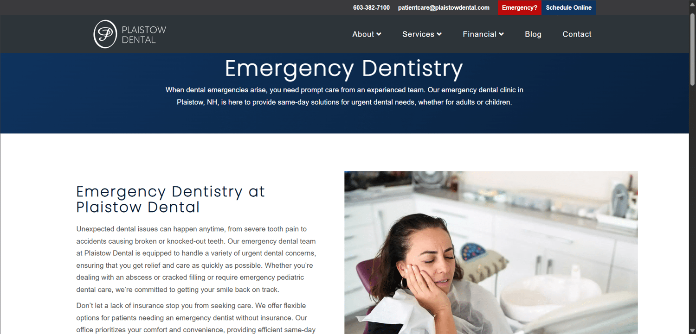Expand the Services dropdown arrow
The width and height of the screenshot is (696, 334).
[x=439, y=34]
